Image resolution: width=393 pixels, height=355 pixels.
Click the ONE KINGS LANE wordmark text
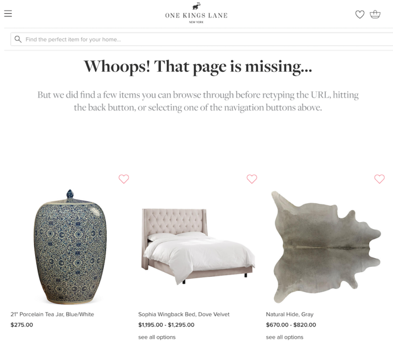[196, 15]
